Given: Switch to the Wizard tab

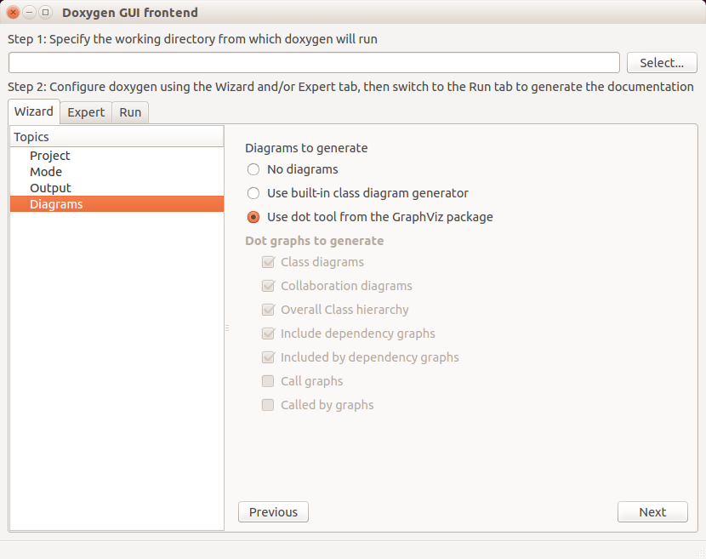Looking at the screenshot, I should click(34, 111).
